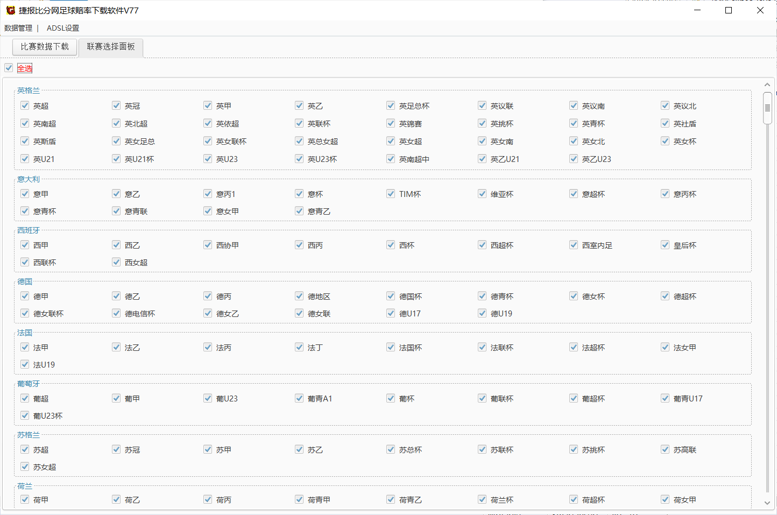Toggle the 英社盾 checkbox
777x515 pixels.
click(x=665, y=123)
